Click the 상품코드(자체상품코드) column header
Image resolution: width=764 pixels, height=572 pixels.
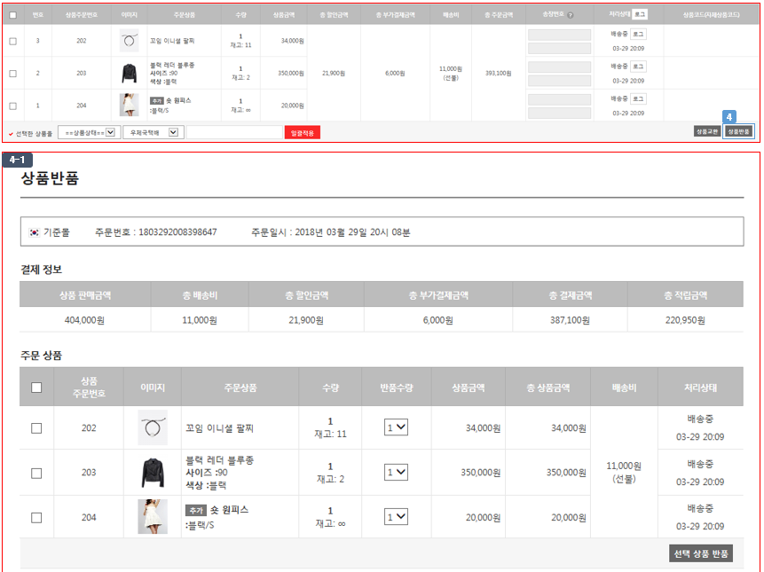coord(712,15)
